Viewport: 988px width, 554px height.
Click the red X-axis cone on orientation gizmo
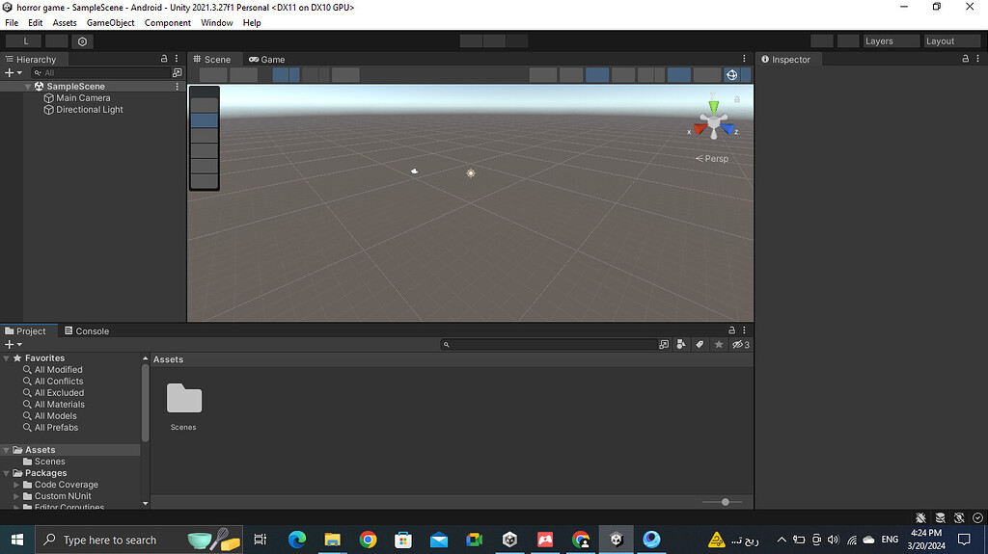700,129
